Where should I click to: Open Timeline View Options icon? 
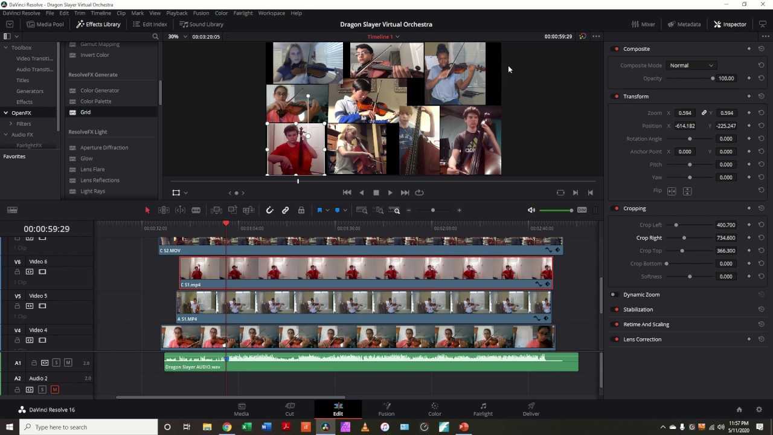(12, 210)
